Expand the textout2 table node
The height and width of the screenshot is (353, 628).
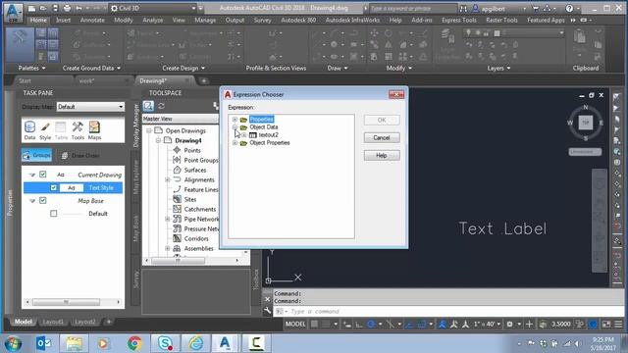point(244,135)
